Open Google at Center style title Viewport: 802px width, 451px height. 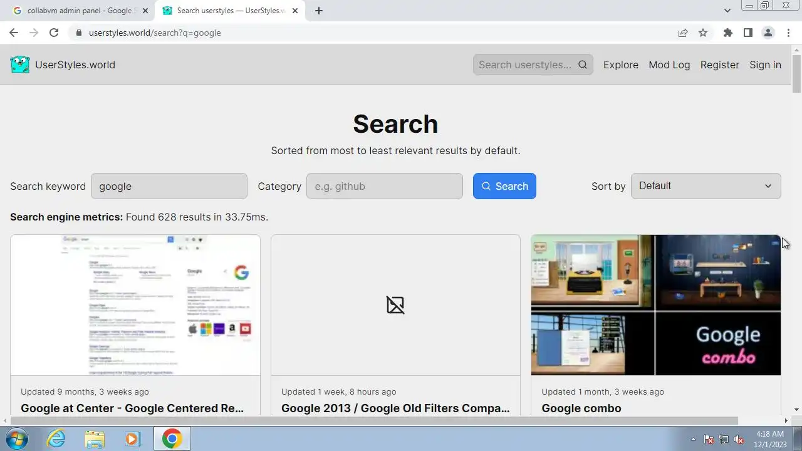[x=132, y=408]
